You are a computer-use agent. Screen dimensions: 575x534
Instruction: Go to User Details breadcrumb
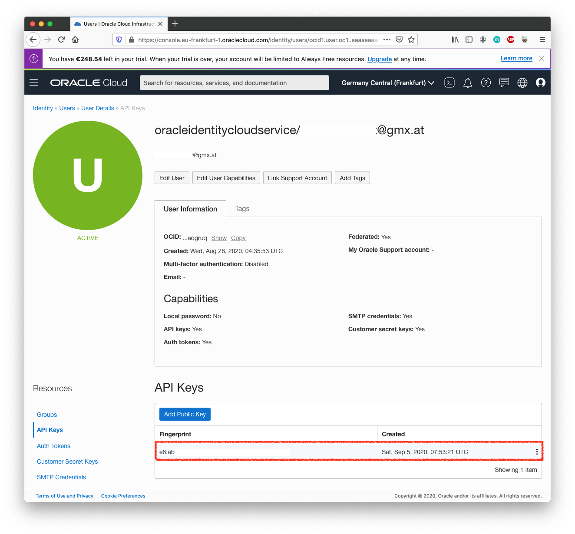pyautogui.click(x=98, y=108)
